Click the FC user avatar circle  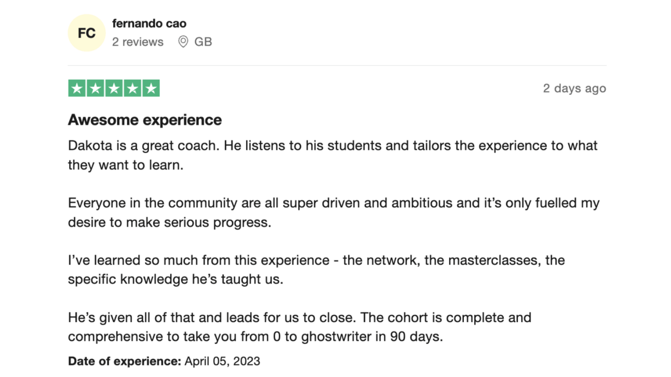87,33
